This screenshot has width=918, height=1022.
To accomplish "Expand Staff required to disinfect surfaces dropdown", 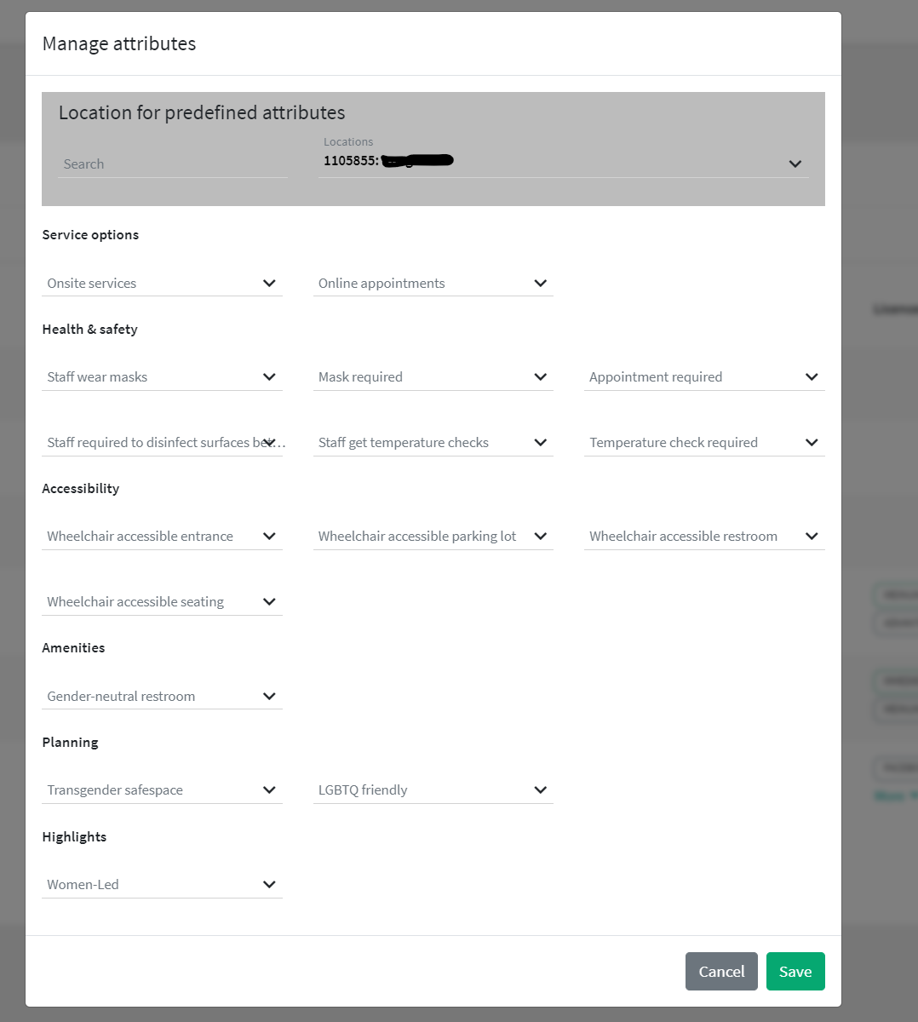I will coord(162,443).
